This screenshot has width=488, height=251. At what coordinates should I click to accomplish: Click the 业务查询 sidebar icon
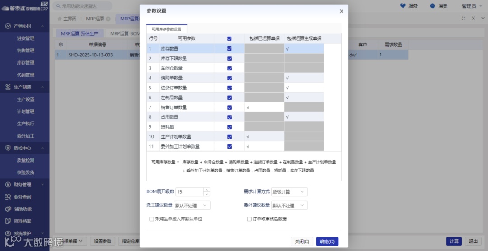(8, 197)
